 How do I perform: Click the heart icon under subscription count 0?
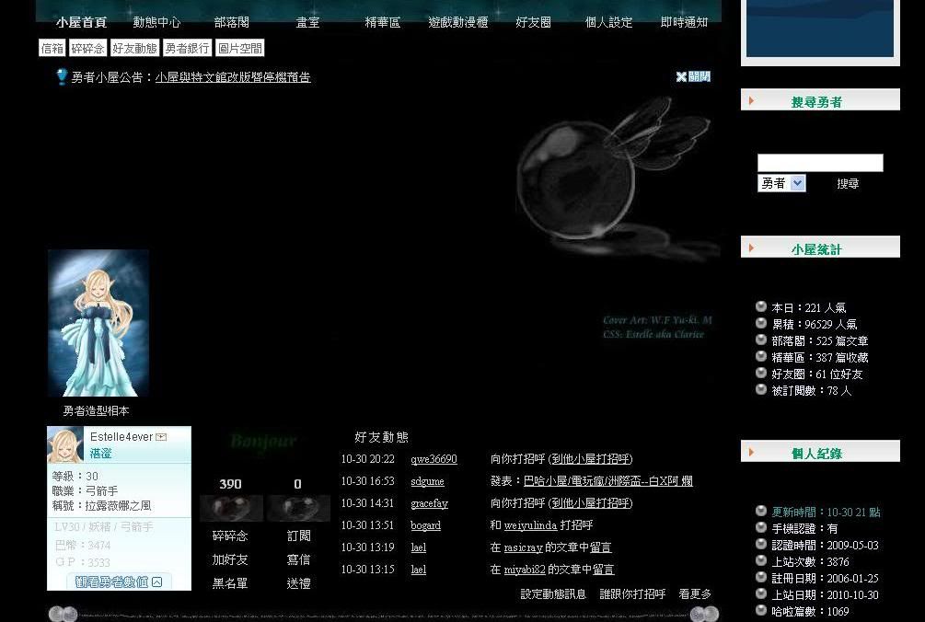click(298, 508)
